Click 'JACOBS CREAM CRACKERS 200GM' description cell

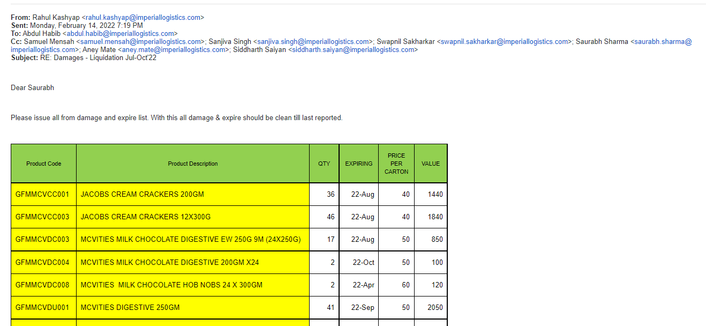click(193, 194)
